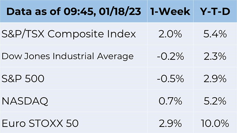
Task: Click the S&P/TSX Y-T-D value 5.4%
Action: (x=215, y=34)
